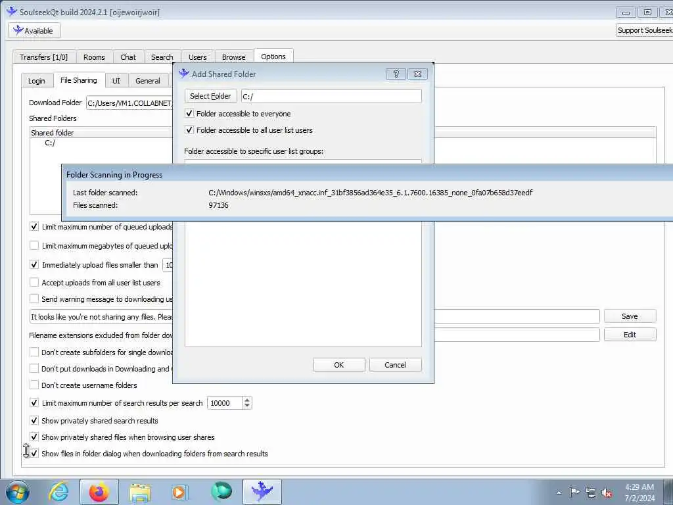This screenshot has width=673, height=505.
Task: Click the Filename extensions excluded field
Action: click(517, 335)
